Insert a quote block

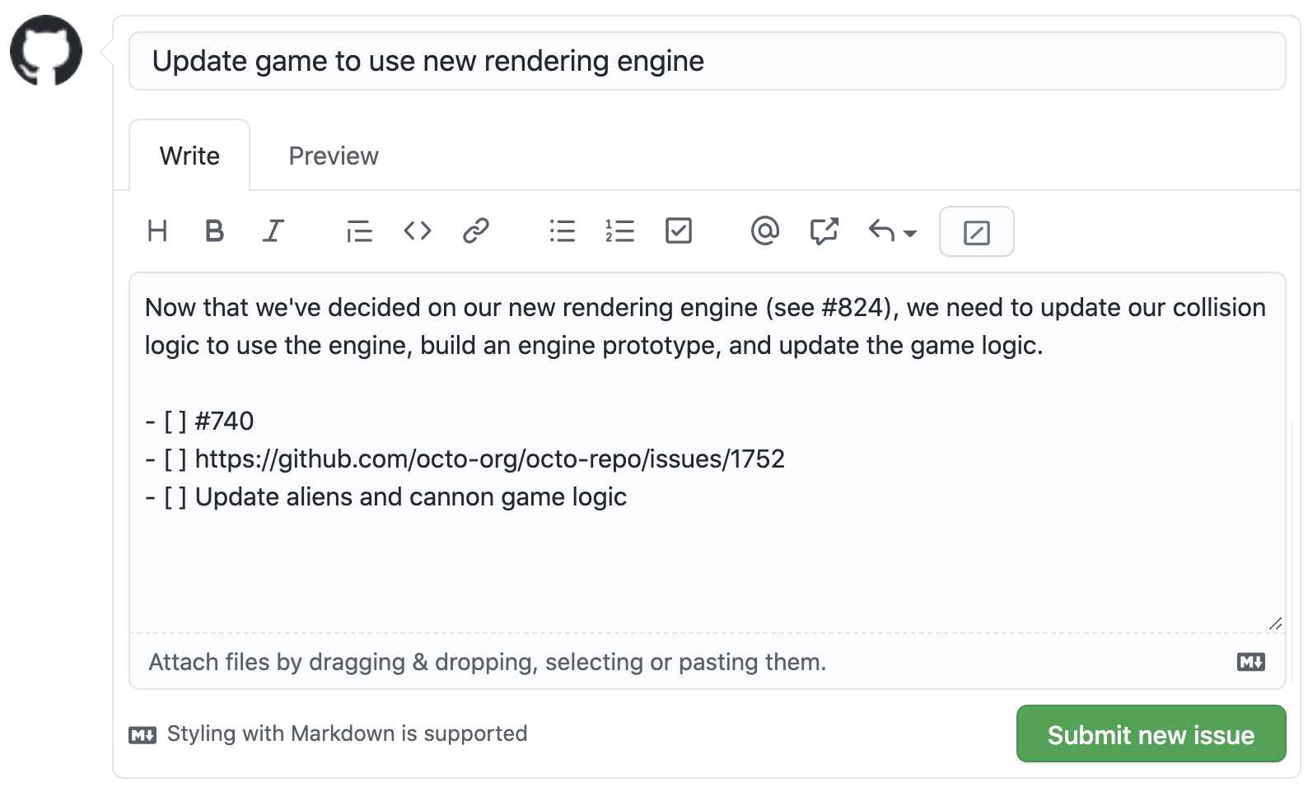[359, 231]
